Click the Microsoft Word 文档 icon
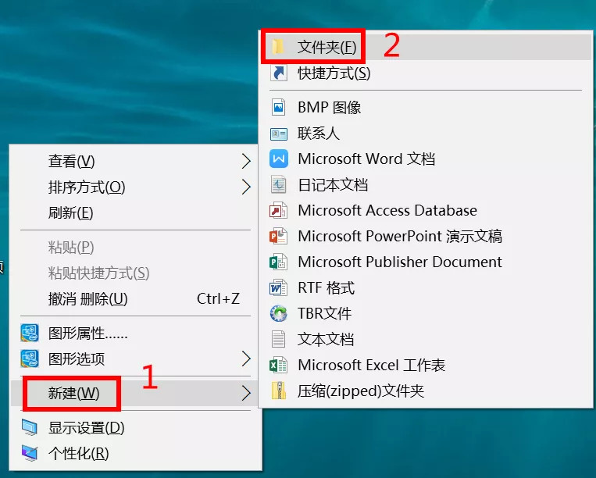596x478 pixels. (279, 159)
